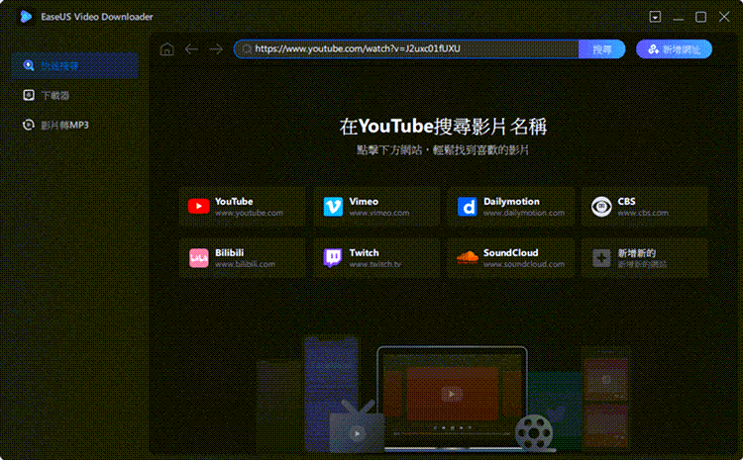Open the 下載器 downloader tab
Viewport: 743px width, 460px height.
(75, 95)
